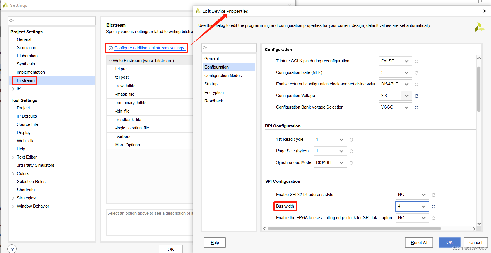This screenshot has width=491, height=253.
Task: Reset external configuration clock value
Action: pos(417,84)
